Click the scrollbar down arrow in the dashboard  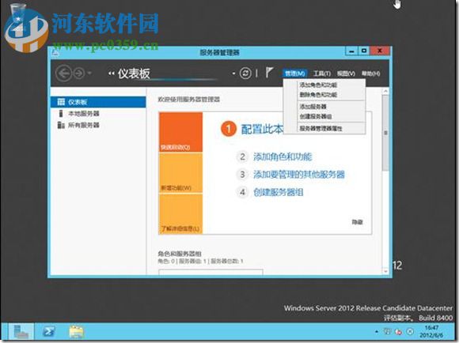pos(385,272)
